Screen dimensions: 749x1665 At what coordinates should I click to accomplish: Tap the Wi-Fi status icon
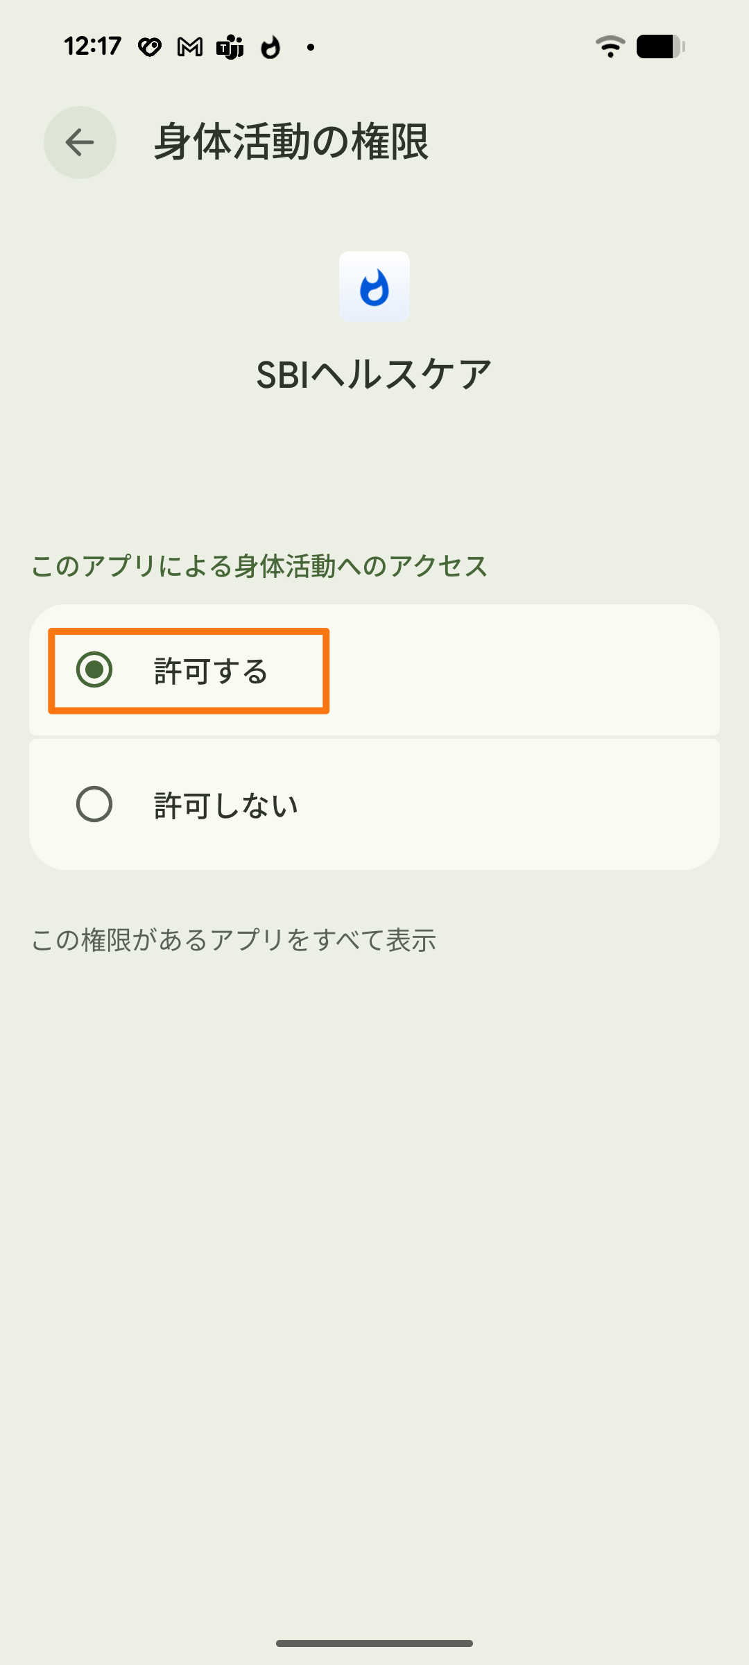coord(610,46)
